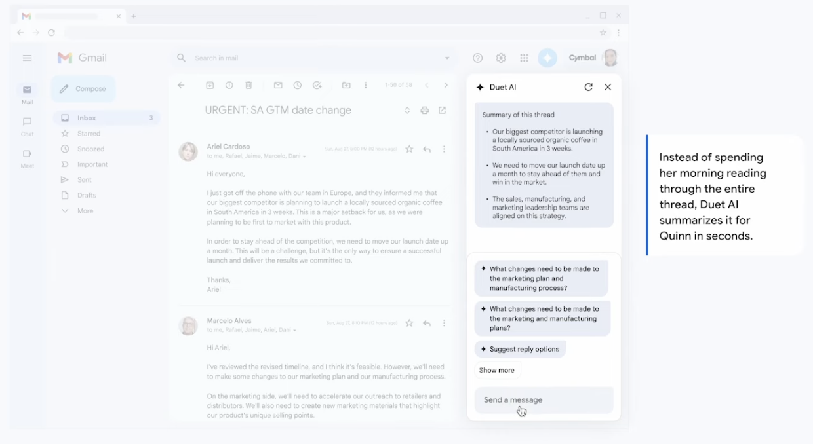
Task: Report this thread as spam
Action: click(229, 85)
